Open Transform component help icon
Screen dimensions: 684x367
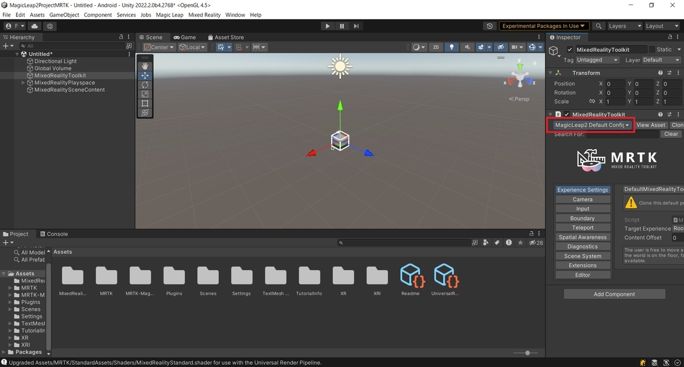(660, 73)
